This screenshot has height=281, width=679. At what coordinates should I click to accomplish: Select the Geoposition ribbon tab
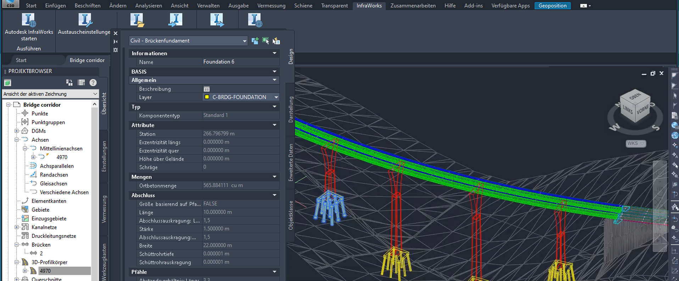(x=552, y=6)
